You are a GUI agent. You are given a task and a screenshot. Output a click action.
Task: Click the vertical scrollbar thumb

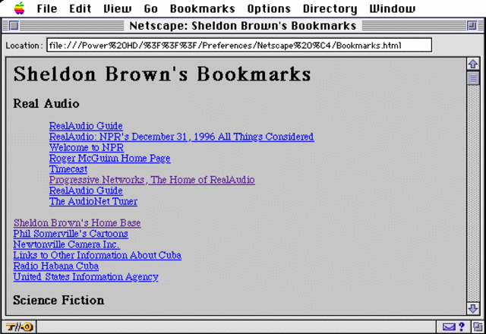[x=472, y=78]
